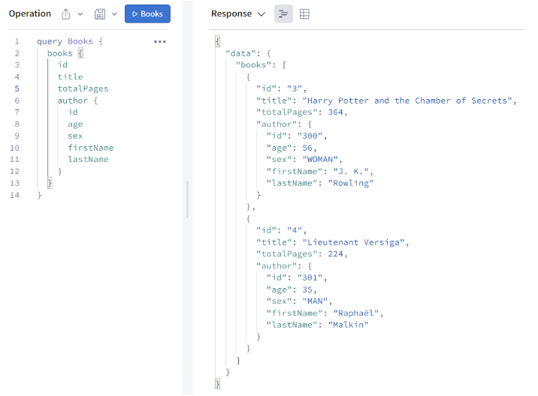Open the three-dot operation menu
Viewport: 538px width, 396px height.
[159, 42]
